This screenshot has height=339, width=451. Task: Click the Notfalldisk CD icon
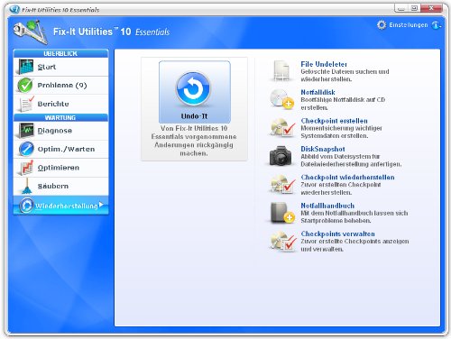(282, 99)
